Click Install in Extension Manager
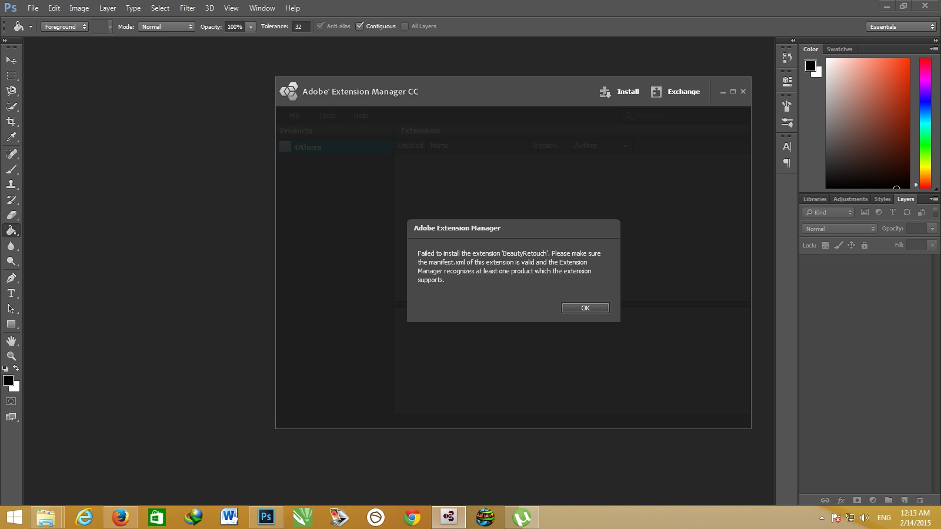The height and width of the screenshot is (529, 941). coord(619,92)
